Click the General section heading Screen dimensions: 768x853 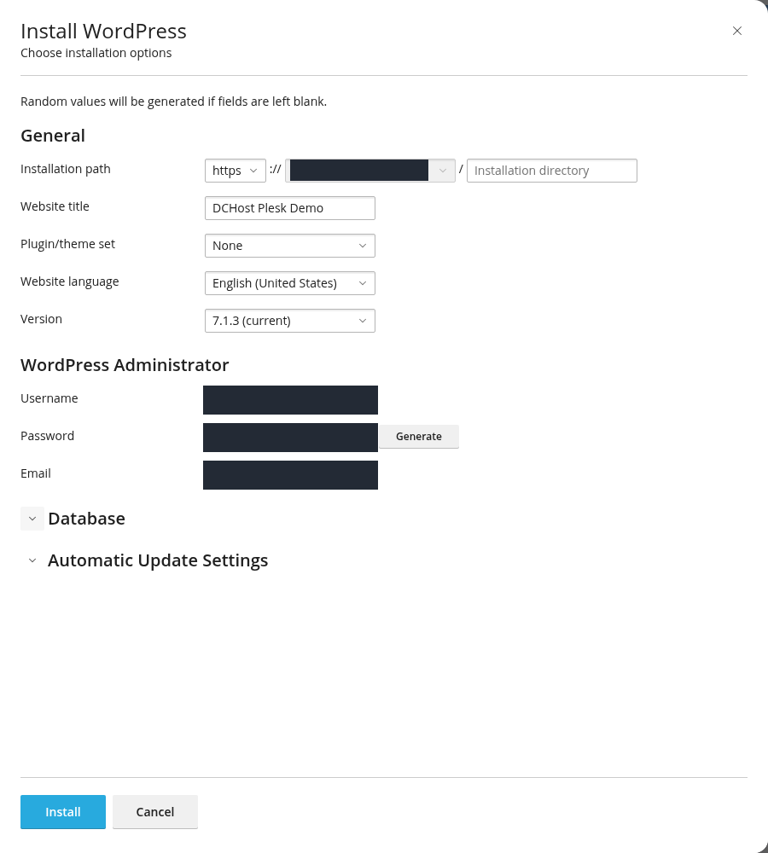(53, 136)
